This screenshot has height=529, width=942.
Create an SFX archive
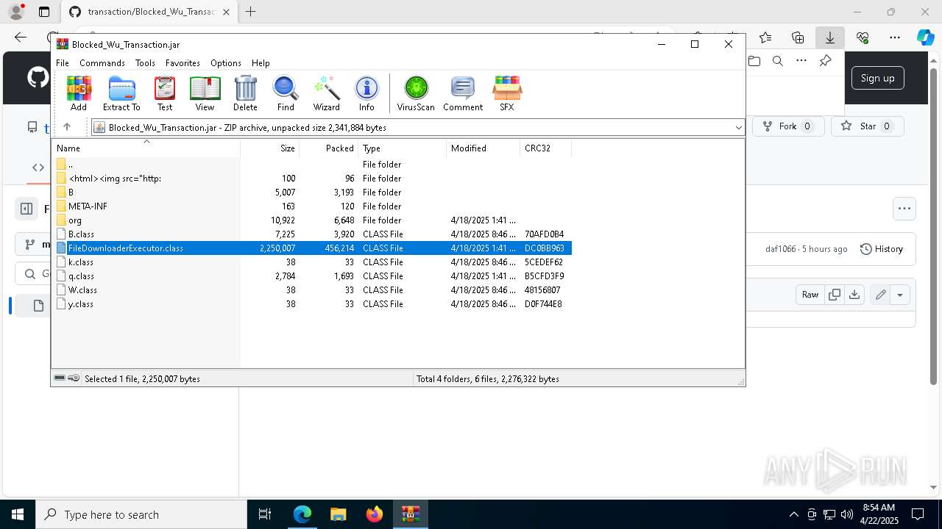(x=507, y=93)
